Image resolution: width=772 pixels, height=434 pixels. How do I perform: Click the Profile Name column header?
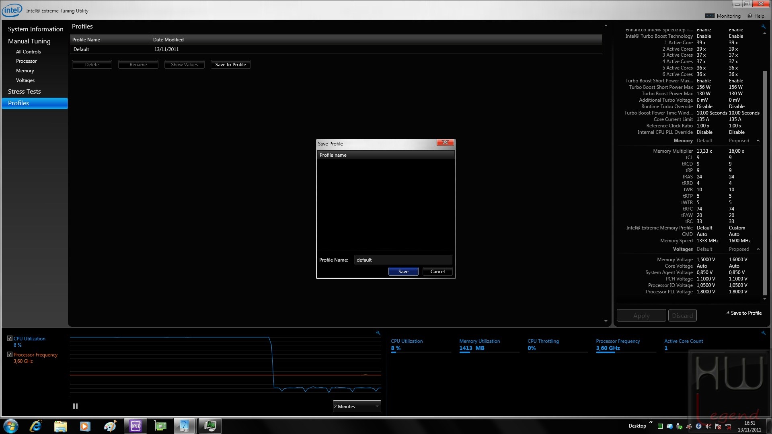point(110,40)
